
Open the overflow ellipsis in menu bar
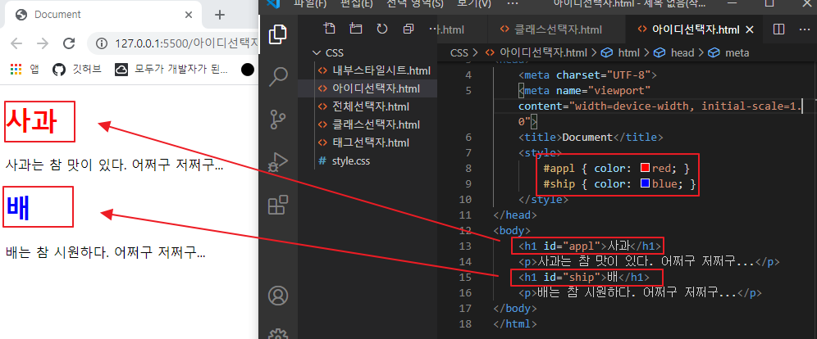[x=512, y=3]
